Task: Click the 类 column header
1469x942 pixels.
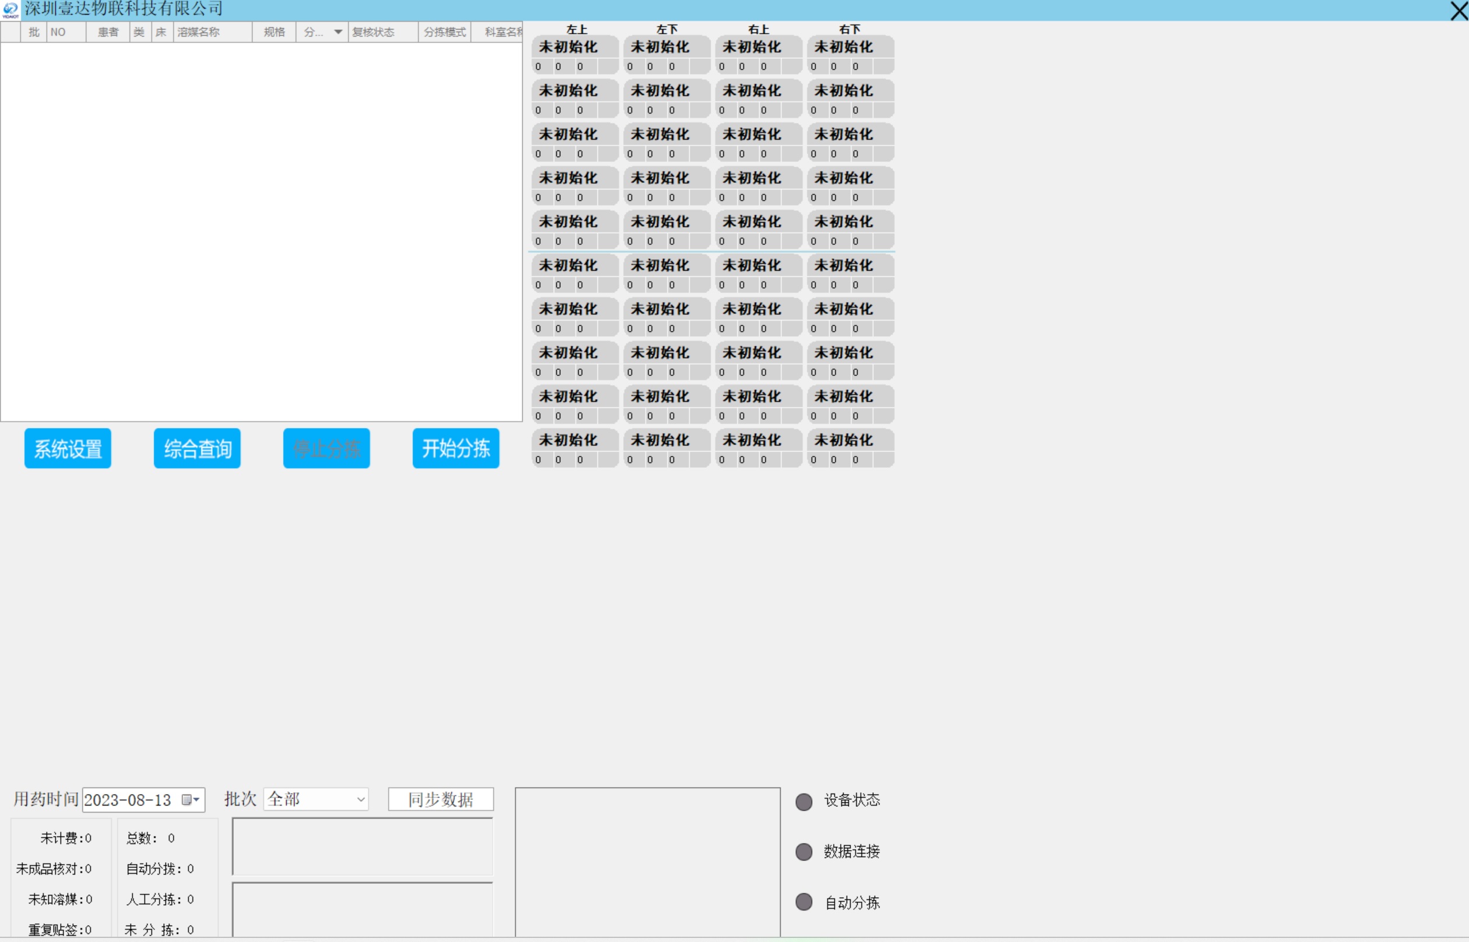Action: pos(140,32)
